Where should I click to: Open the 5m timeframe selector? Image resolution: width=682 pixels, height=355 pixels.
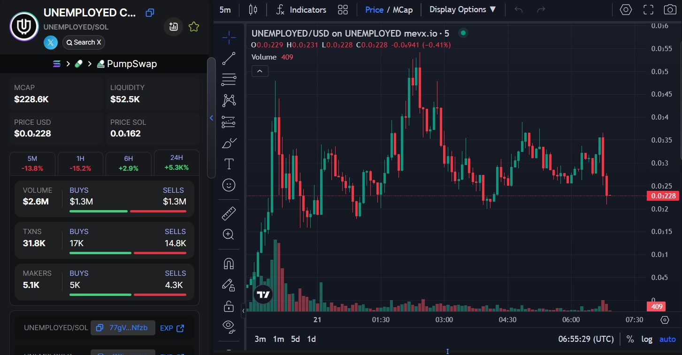click(x=225, y=9)
